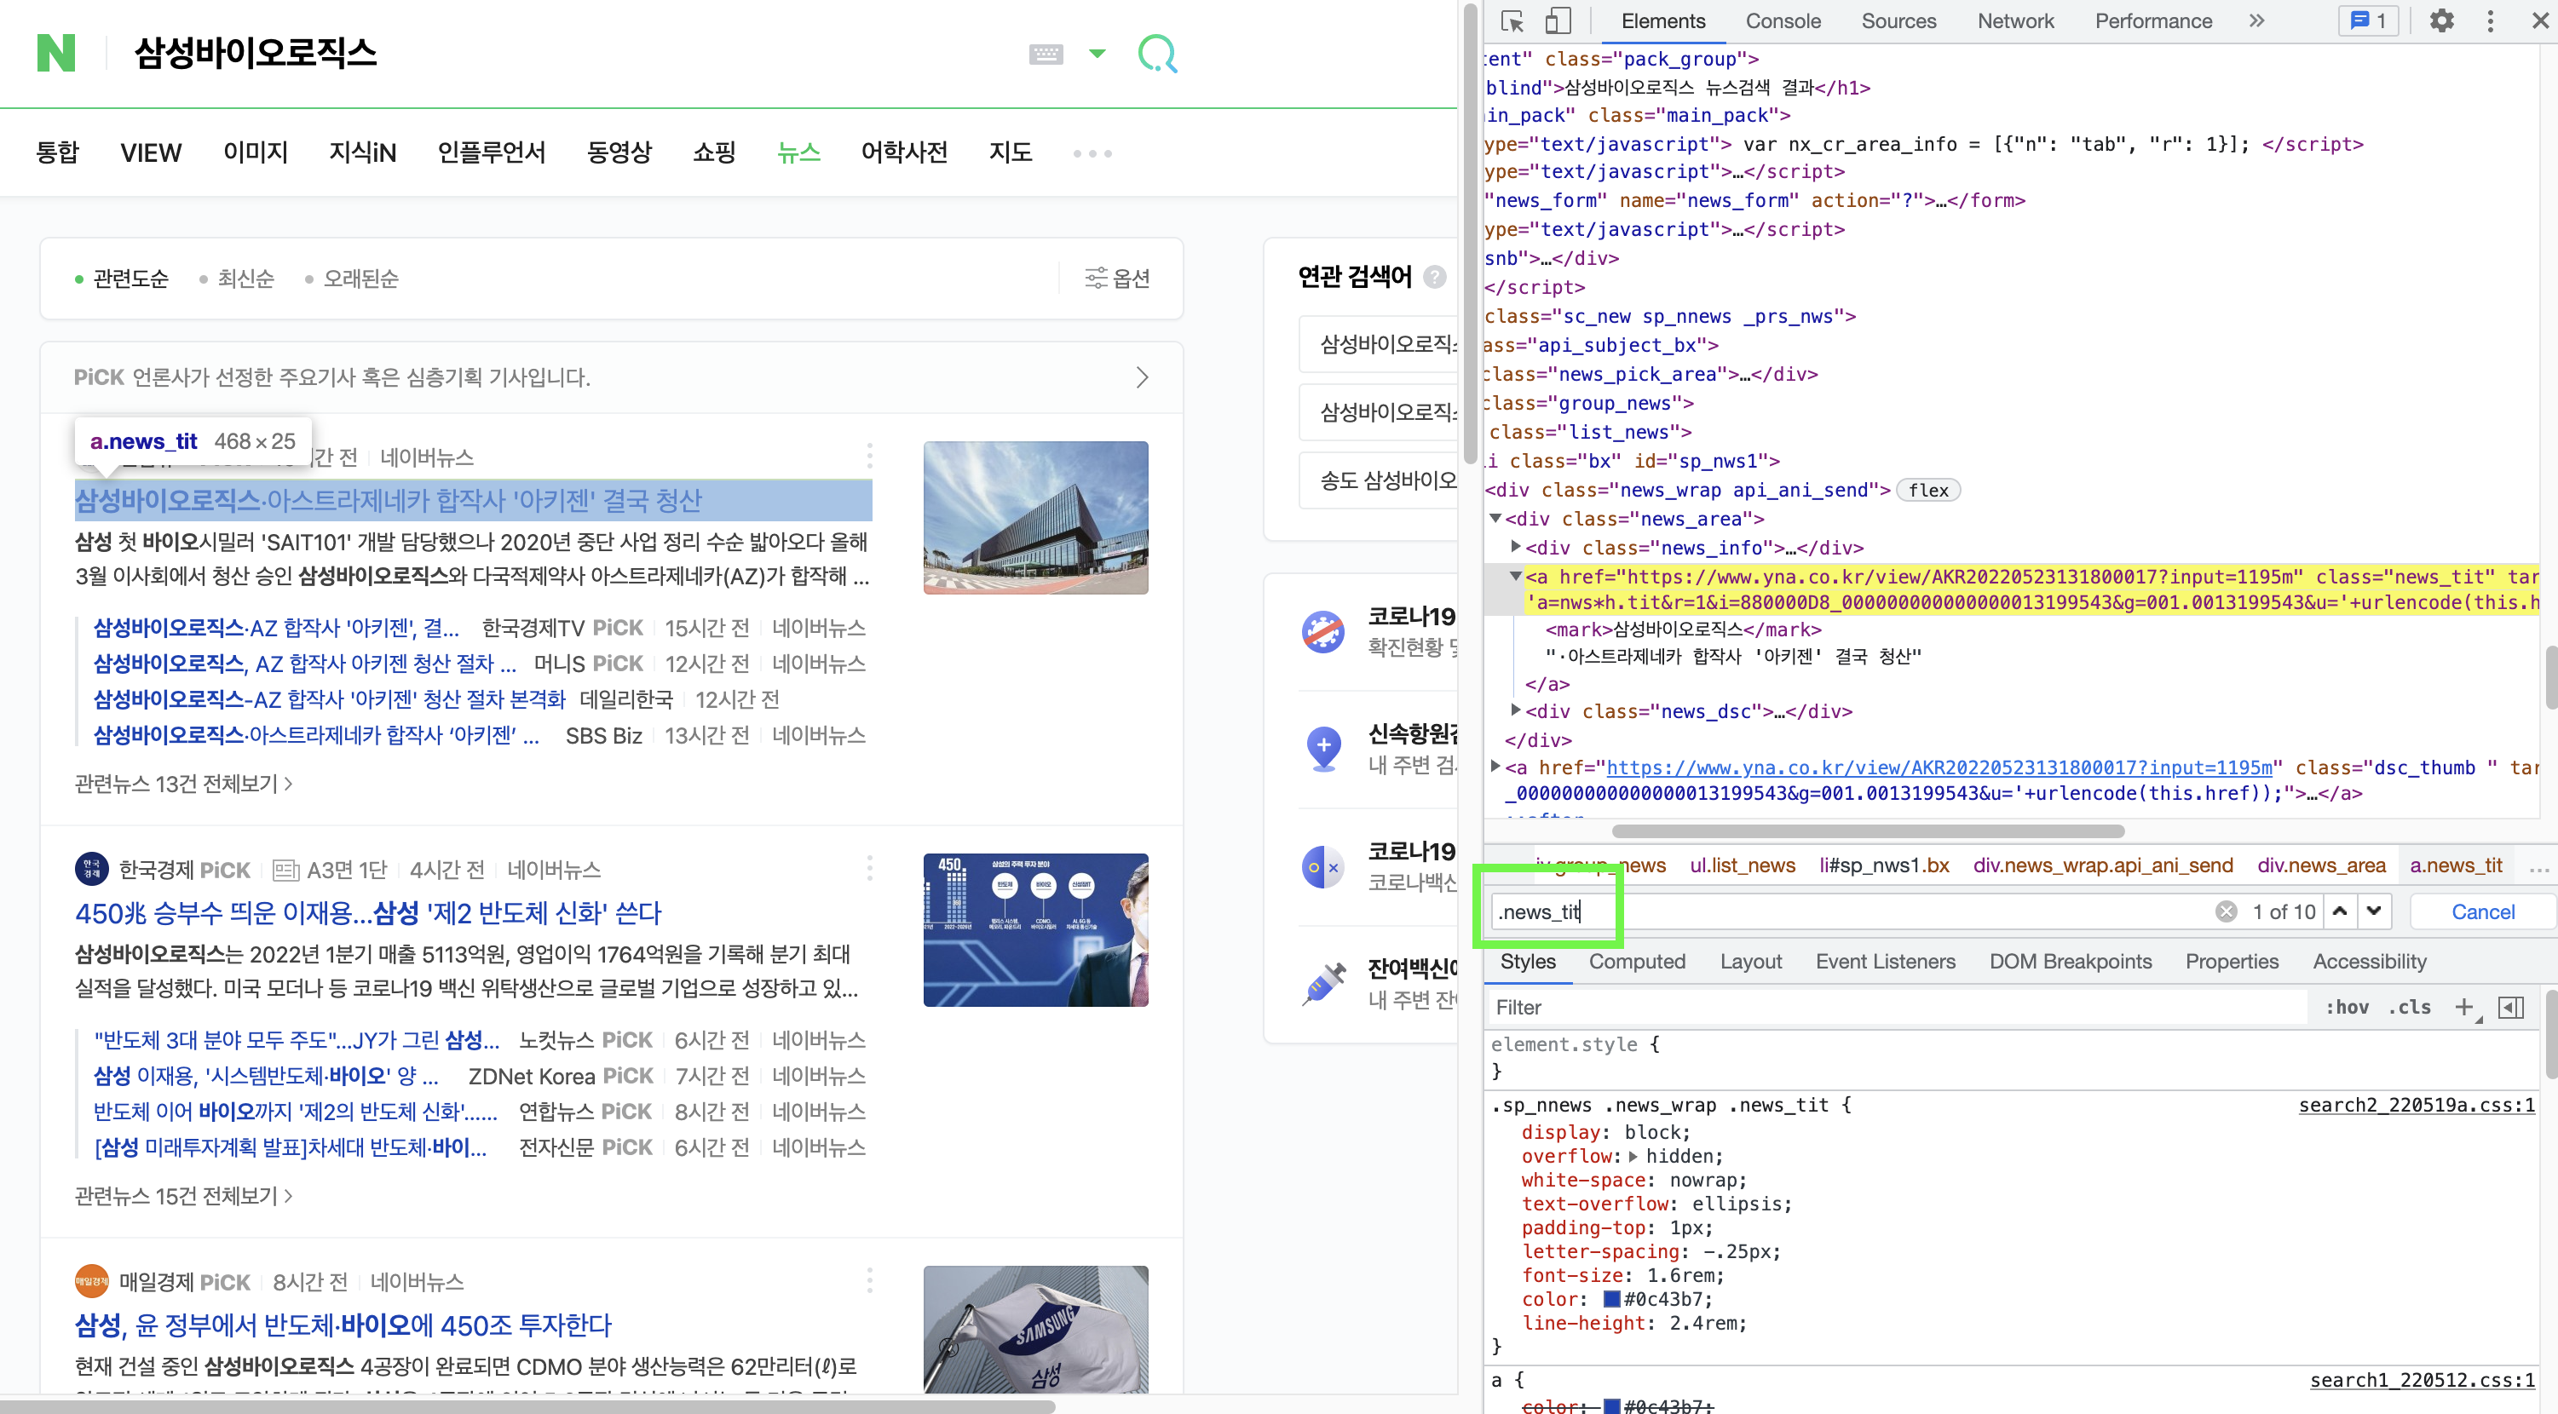Activate DevTools inspect element picker

click(x=1512, y=20)
